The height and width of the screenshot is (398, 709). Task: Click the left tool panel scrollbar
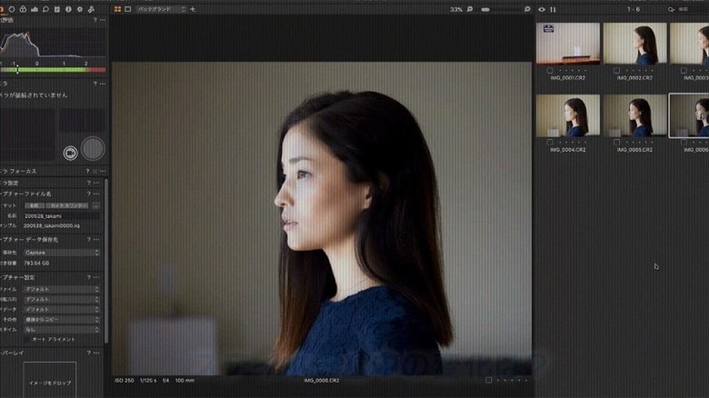[106, 261]
